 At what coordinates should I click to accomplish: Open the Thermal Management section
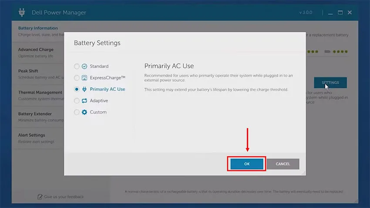38,95
